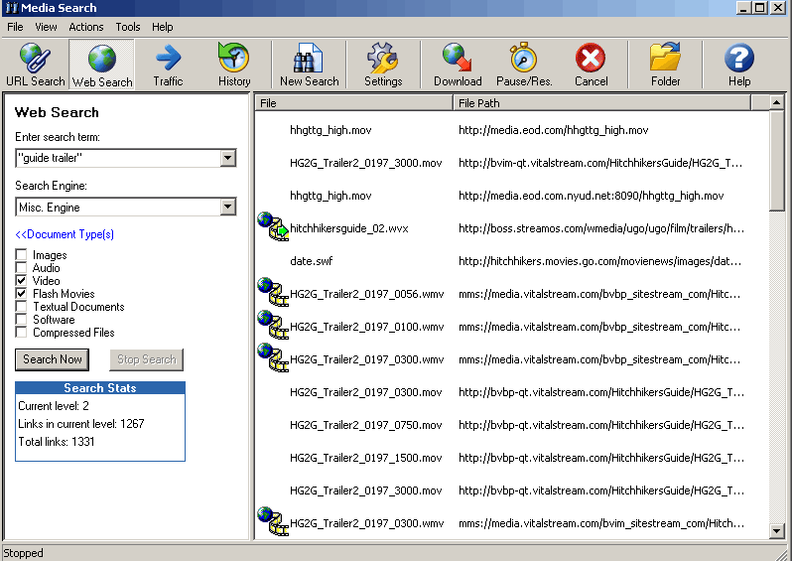The width and height of the screenshot is (792, 561).
Task: Open the Traffic view
Action: (x=168, y=66)
